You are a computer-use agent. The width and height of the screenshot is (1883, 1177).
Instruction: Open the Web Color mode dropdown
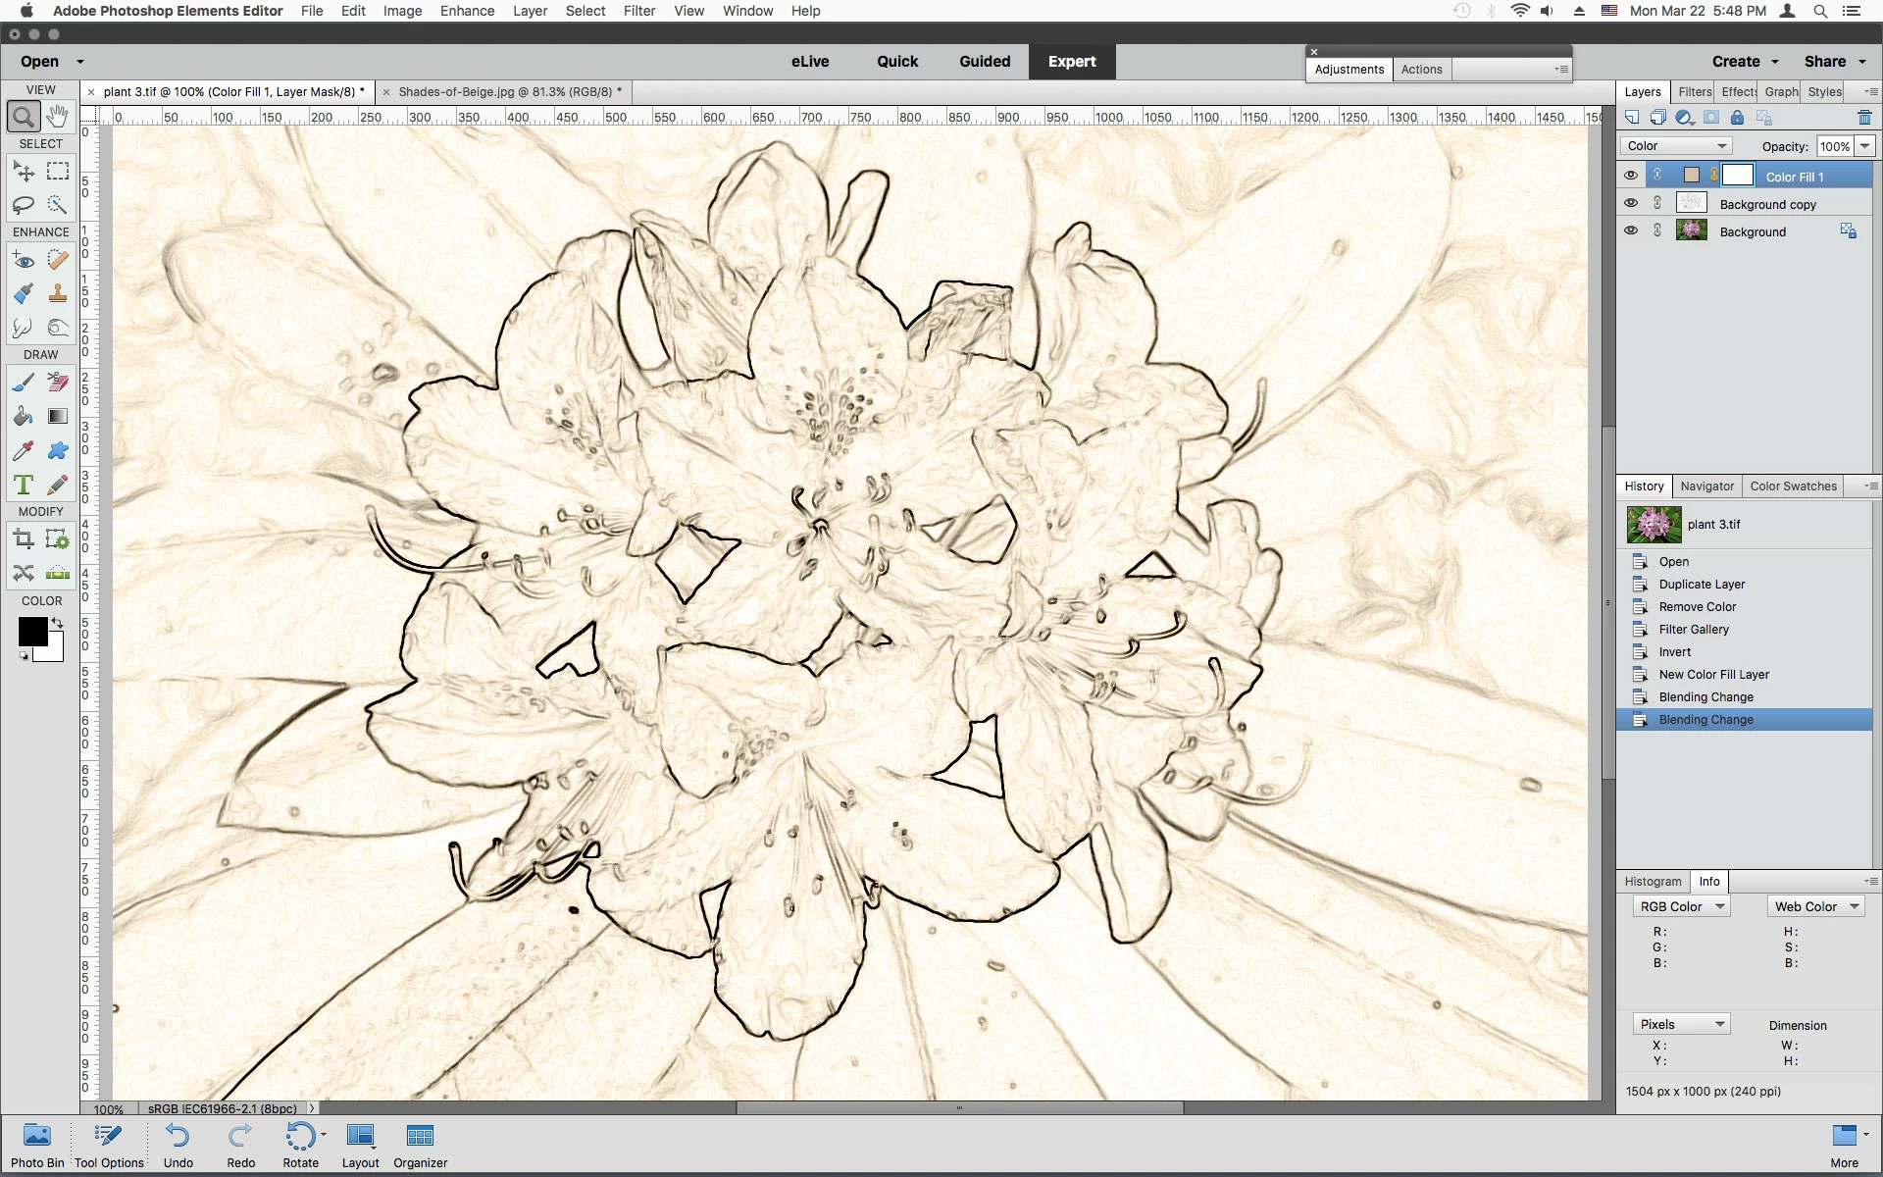(1815, 906)
